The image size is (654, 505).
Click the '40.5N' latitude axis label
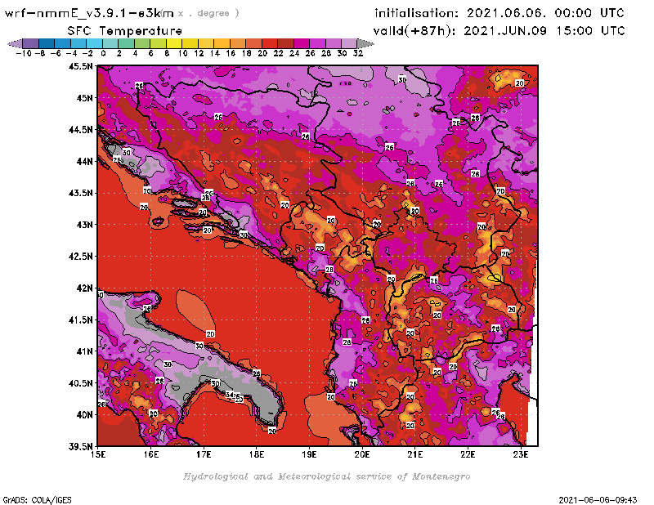80,383
